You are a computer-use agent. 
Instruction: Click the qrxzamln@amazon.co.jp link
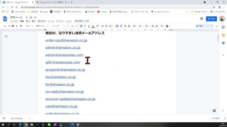[65, 70]
